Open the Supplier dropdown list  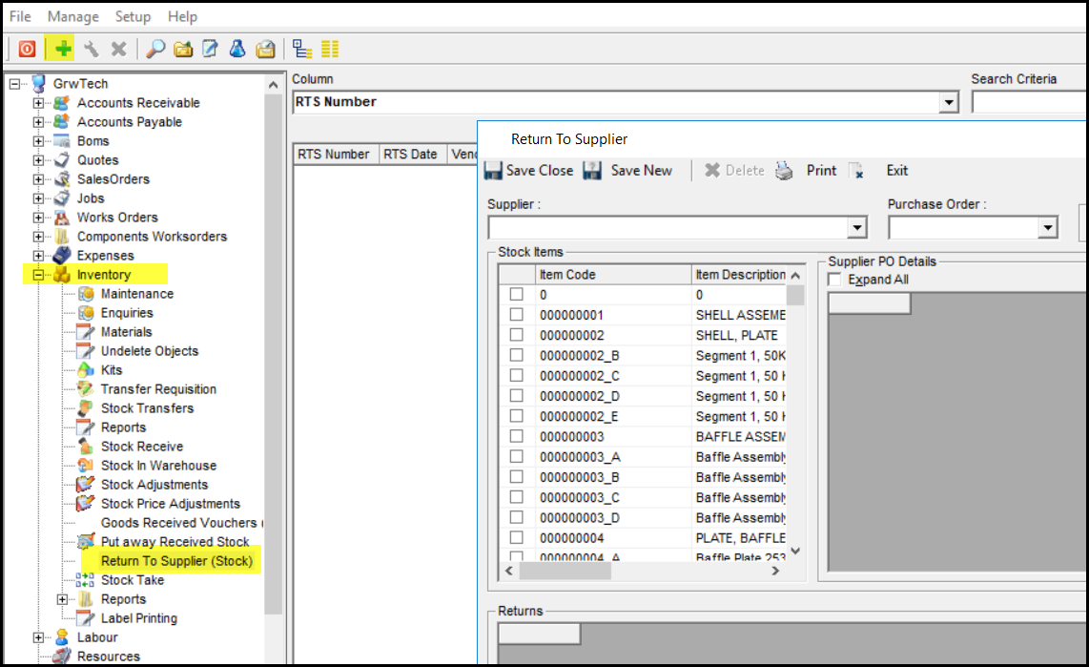click(857, 228)
